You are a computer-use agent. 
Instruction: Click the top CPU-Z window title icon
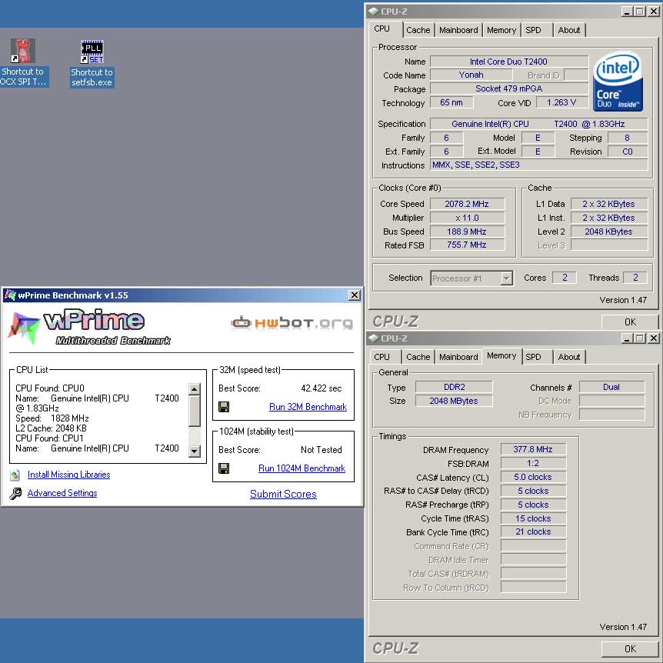[373, 11]
